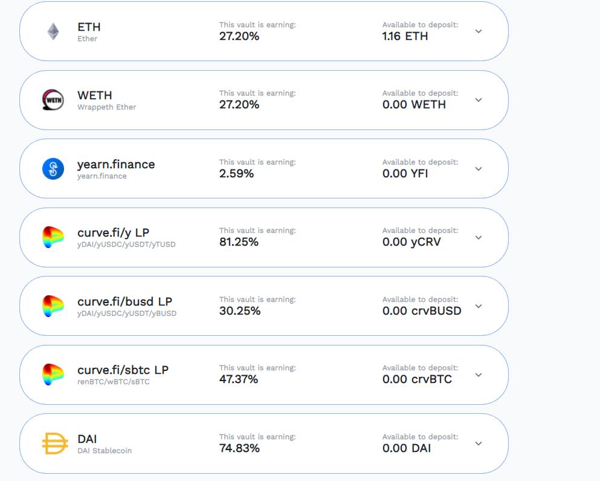
Task: Expand the curve.fi/sbtc LP chevron
Action: 479,375
